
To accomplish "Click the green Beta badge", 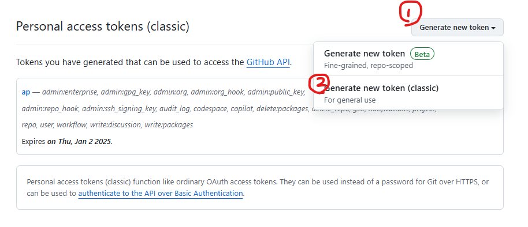I will (422, 54).
